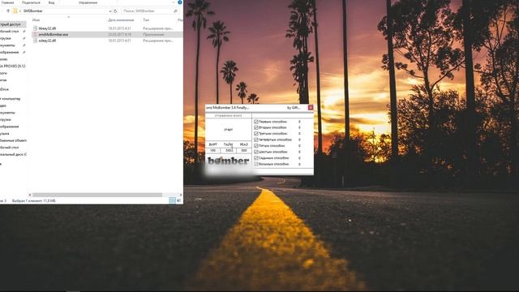Sort by Дата изменения column header
Screen dimensions: 519x292
click(121, 20)
